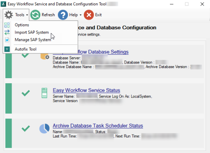Open the Easy Workflow Service Status link

(x=86, y=90)
